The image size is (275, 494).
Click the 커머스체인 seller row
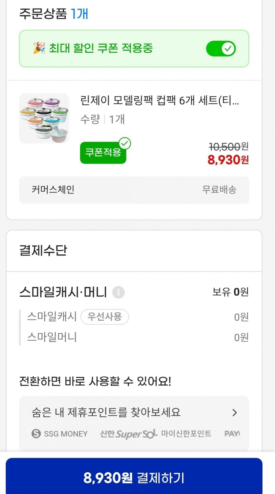(134, 190)
